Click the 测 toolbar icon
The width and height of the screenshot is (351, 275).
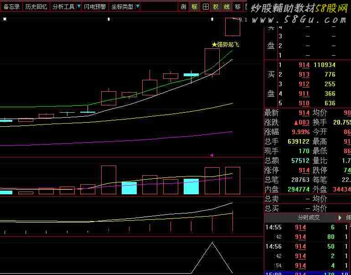[x=183, y=7]
